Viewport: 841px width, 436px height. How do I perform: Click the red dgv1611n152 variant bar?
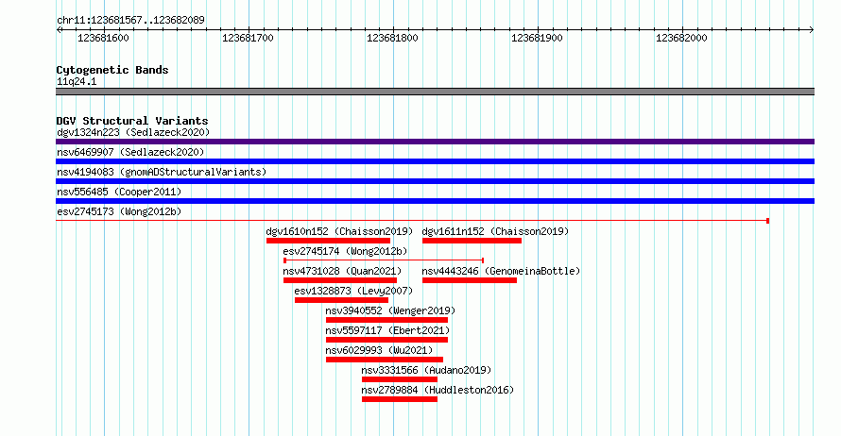click(x=472, y=241)
